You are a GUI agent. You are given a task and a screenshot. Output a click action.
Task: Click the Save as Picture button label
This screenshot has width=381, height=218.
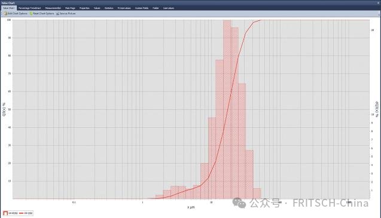pos(68,14)
